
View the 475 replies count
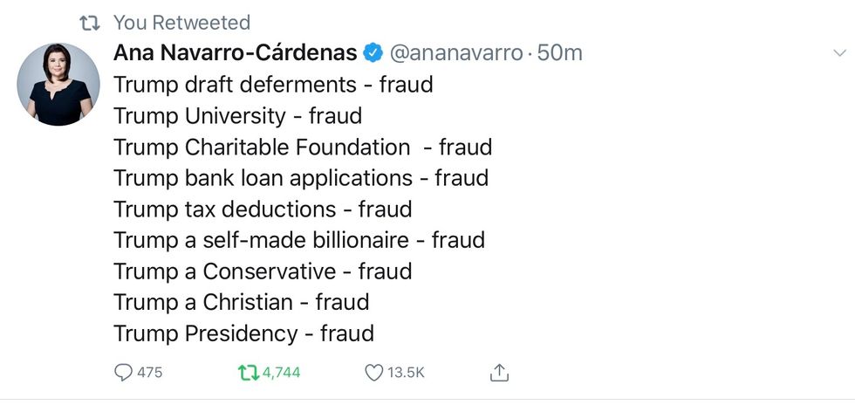tap(149, 373)
